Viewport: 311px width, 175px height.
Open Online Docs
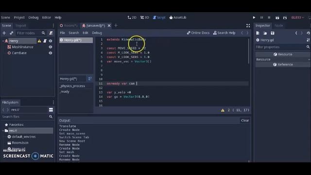pyautogui.click(x=198, y=33)
